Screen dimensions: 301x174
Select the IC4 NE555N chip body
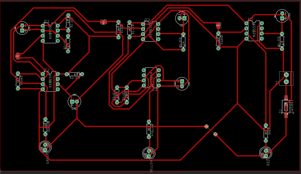pyautogui.click(x=151, y=78)
